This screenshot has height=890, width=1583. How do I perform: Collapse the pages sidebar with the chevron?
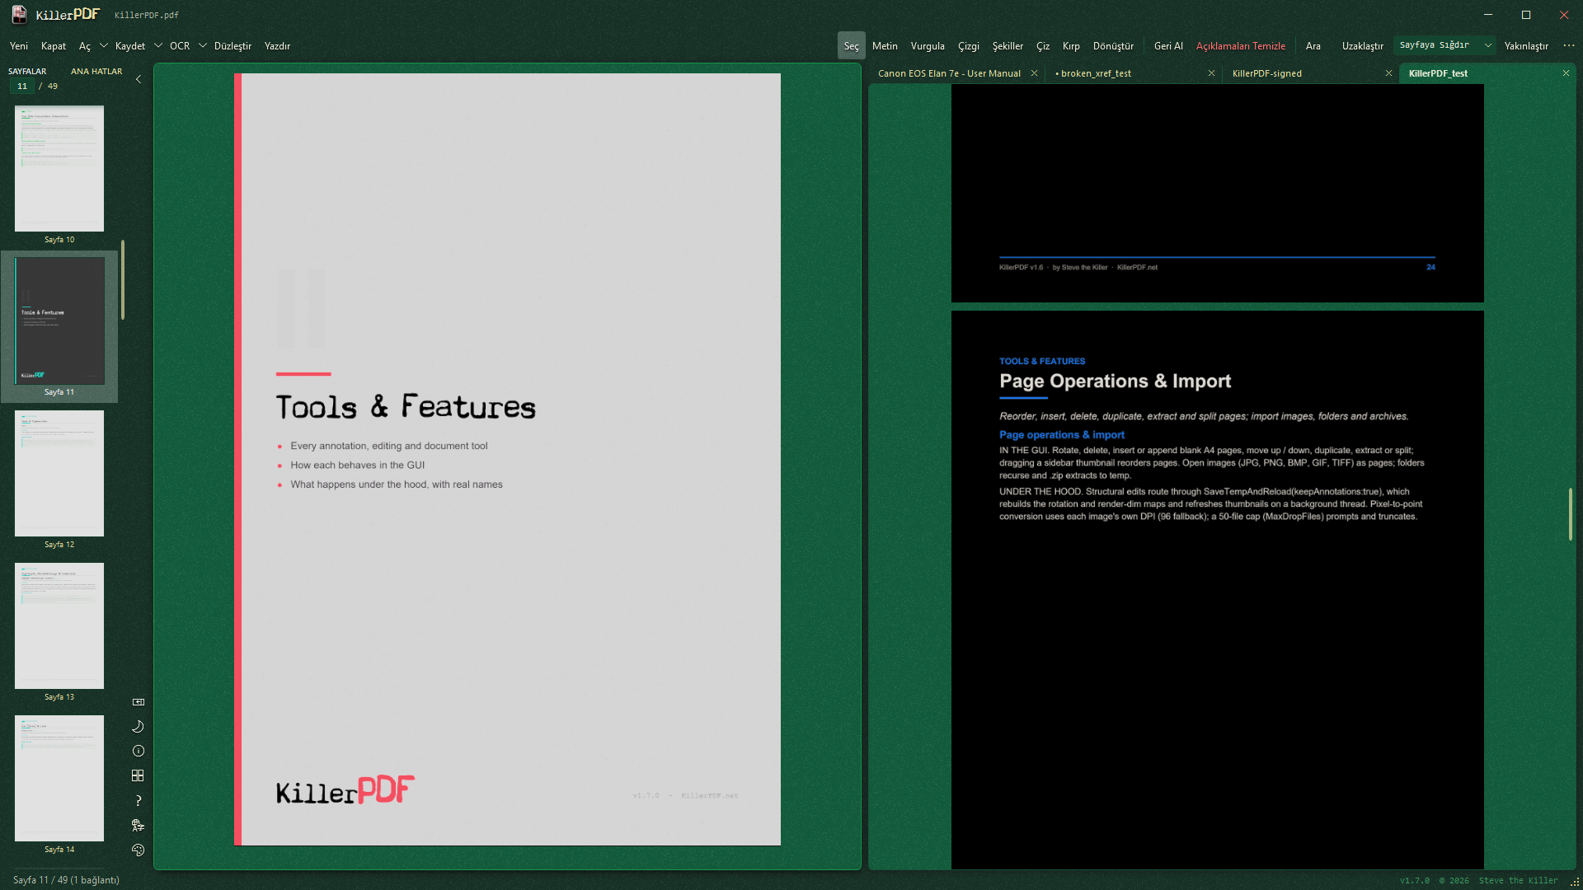point(139,79)
